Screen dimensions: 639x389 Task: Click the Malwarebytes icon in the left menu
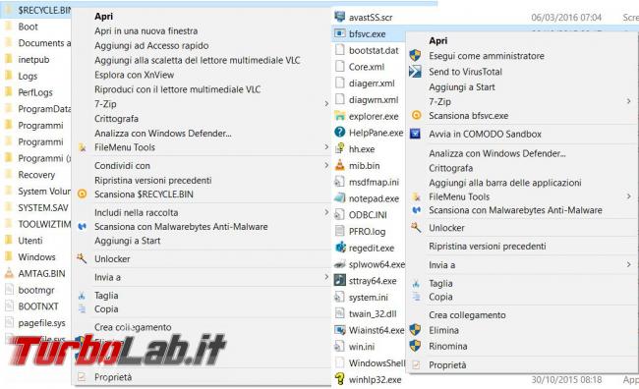[82, 227]
